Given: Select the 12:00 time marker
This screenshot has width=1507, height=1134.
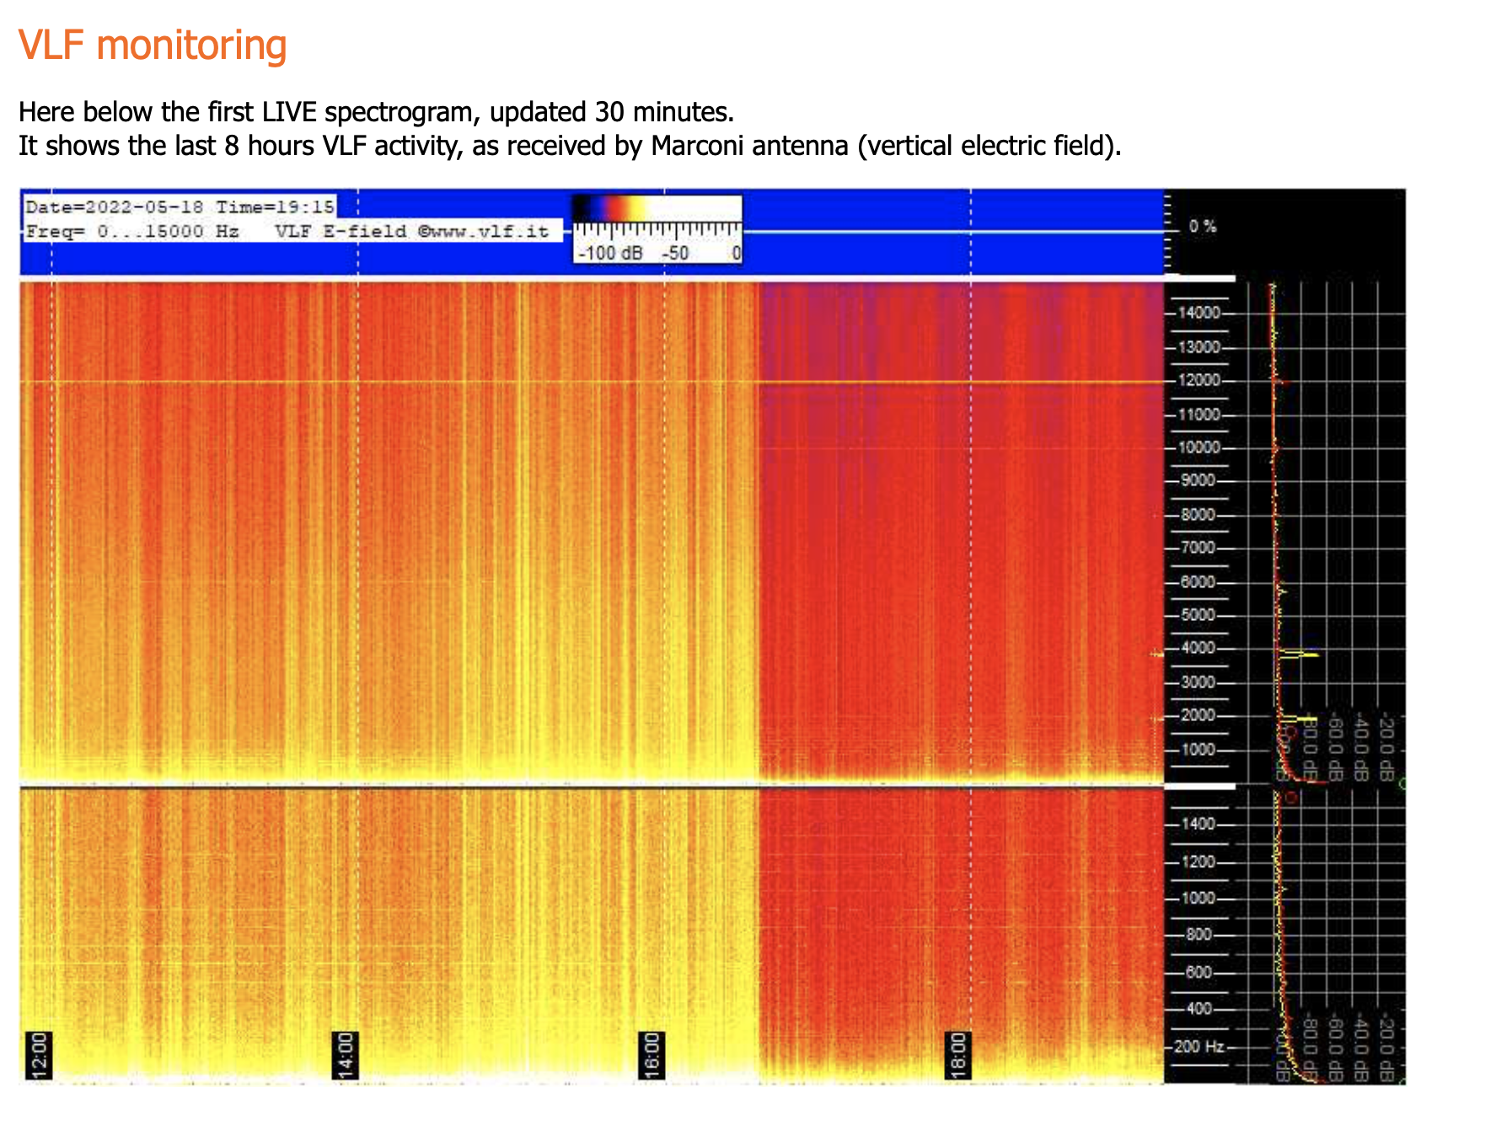Looking at the screenshot, I should click(40, 1056).
